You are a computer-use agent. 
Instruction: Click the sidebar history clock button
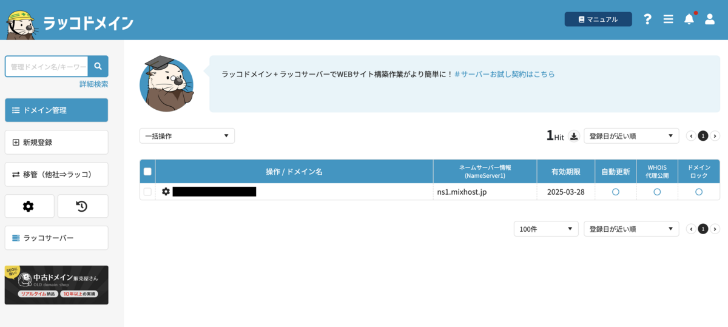pos(83,206)
